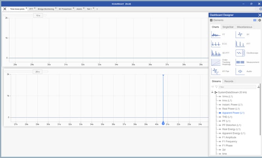The image size is (262, 158).
Task: Add an Oscilloscope chart element
Action: pos(240,53)
